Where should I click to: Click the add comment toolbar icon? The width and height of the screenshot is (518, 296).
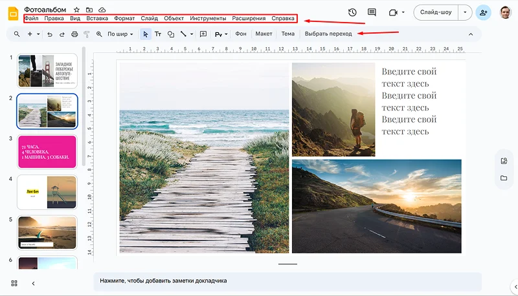tap(203, 34)
